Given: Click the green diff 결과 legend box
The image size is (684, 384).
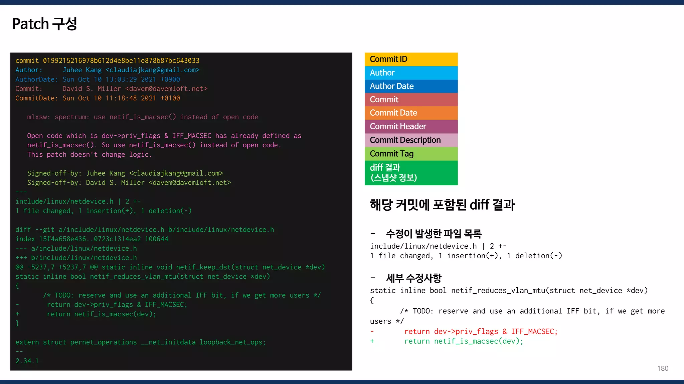Looking at the screenshot, I should coord(411,173).
